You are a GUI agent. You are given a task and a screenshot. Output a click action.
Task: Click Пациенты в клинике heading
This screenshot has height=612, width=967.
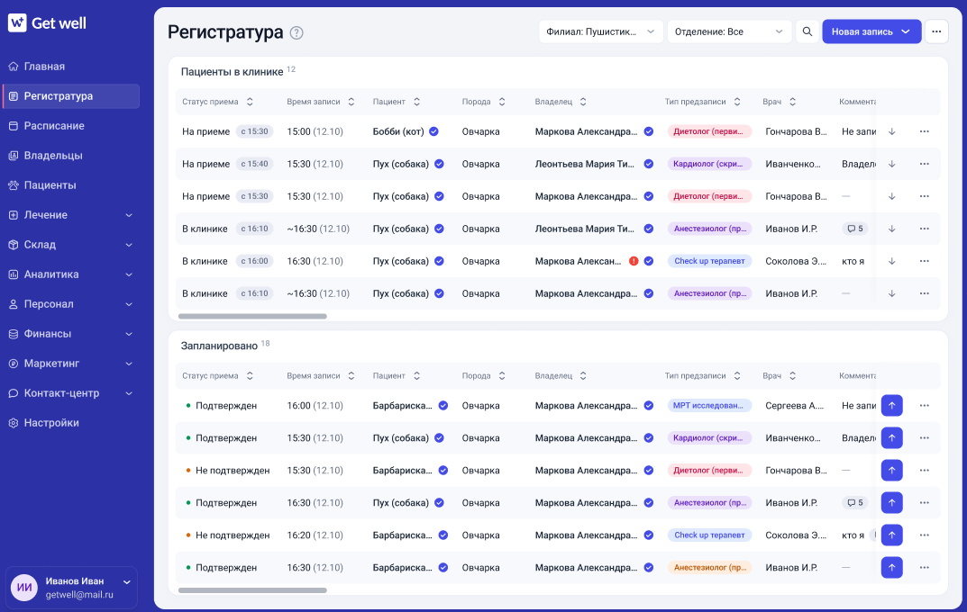[232, 72]
